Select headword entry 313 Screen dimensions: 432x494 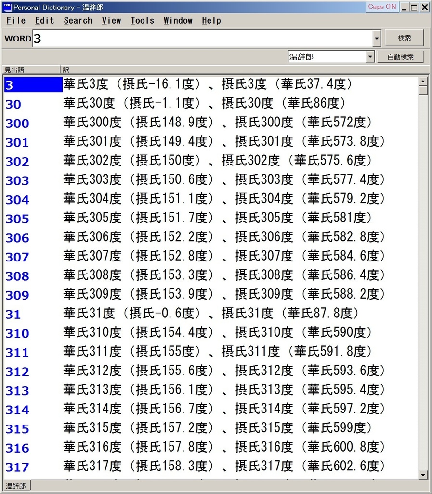pos(17,390)
